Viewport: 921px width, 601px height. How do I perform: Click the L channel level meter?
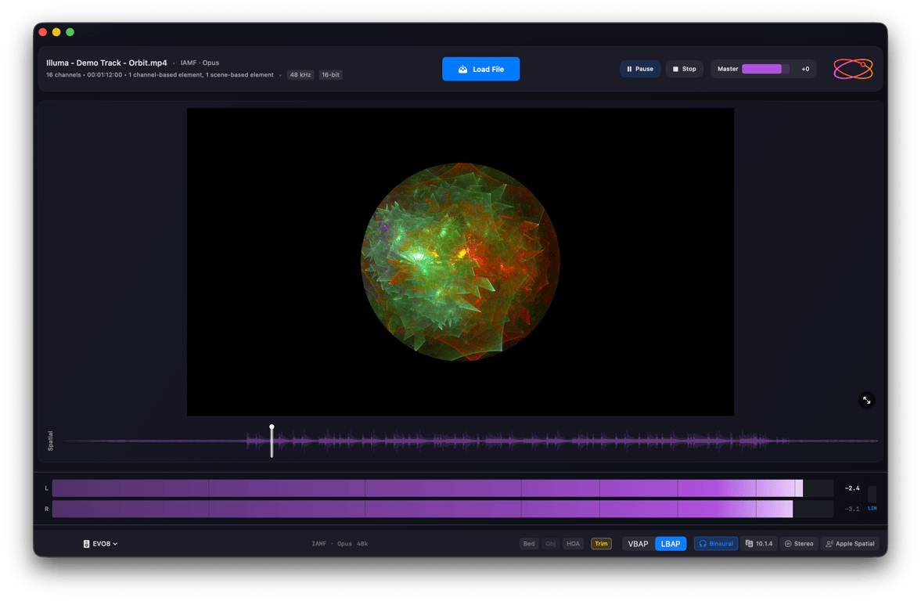click(442, 488)
